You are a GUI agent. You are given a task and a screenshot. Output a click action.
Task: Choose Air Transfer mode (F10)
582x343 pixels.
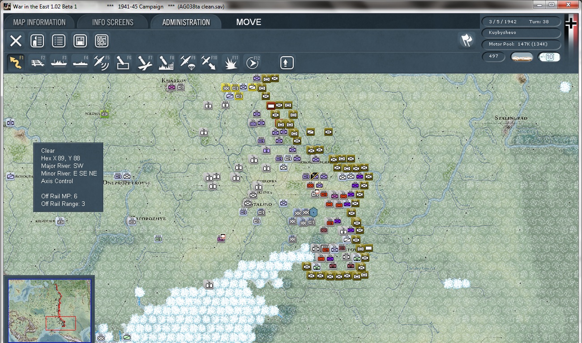209,63
